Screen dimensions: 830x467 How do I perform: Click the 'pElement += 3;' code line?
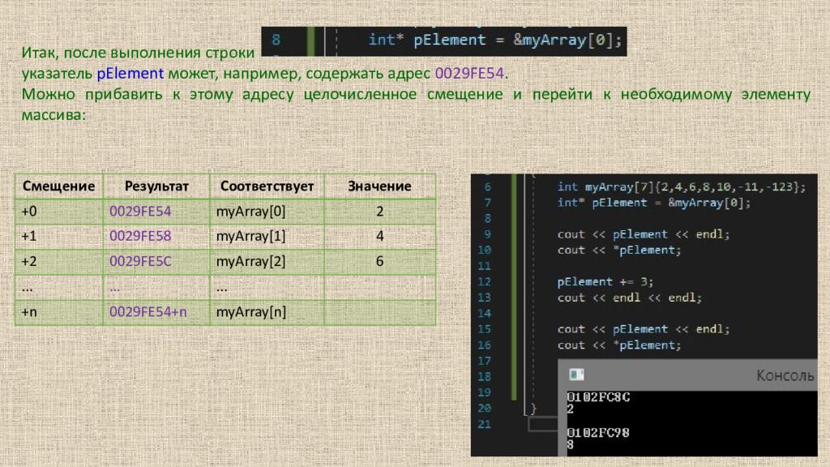pos(605,281)
